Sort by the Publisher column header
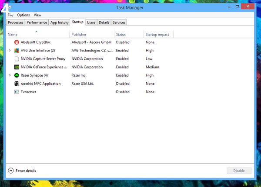The height and width of the screenshot is (187, 261). [79, 35]
